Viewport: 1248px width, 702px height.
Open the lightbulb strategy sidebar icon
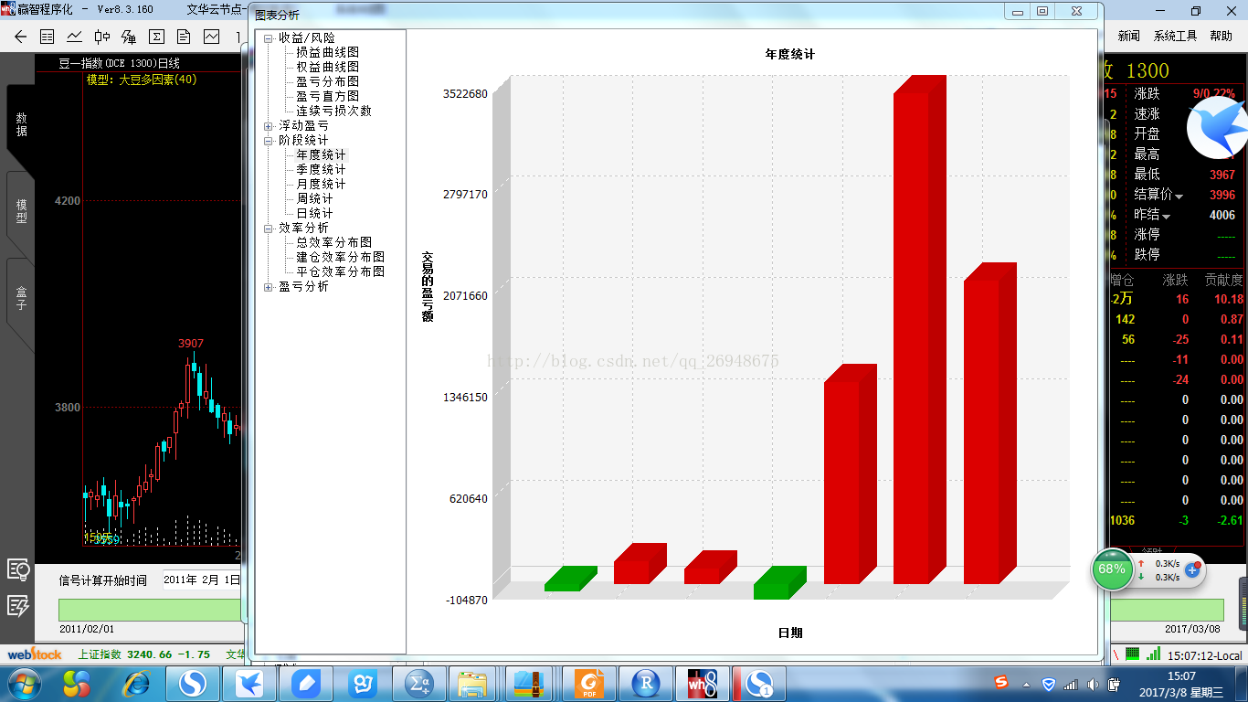(18, 569)
